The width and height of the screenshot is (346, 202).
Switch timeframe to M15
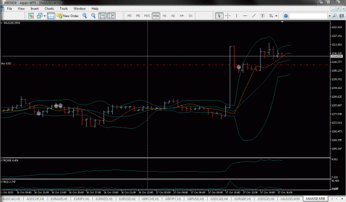point(147,16)
